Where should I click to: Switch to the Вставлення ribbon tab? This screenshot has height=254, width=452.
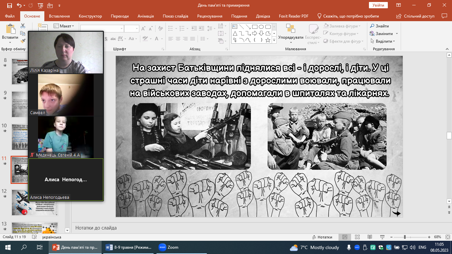click(59, 16)
